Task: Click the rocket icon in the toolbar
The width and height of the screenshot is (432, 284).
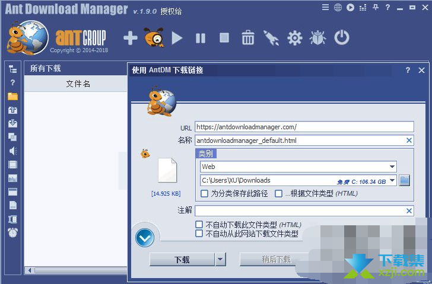Action: click(x=271, y=38)
